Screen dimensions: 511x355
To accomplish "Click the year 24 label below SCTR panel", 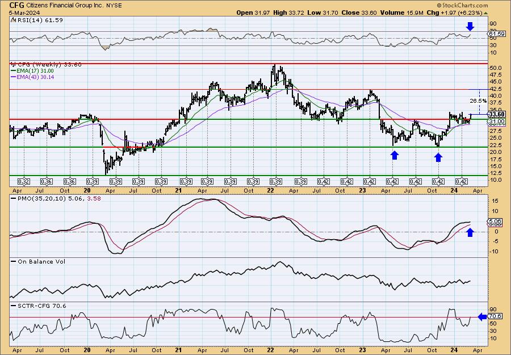I will coord(455,350).
